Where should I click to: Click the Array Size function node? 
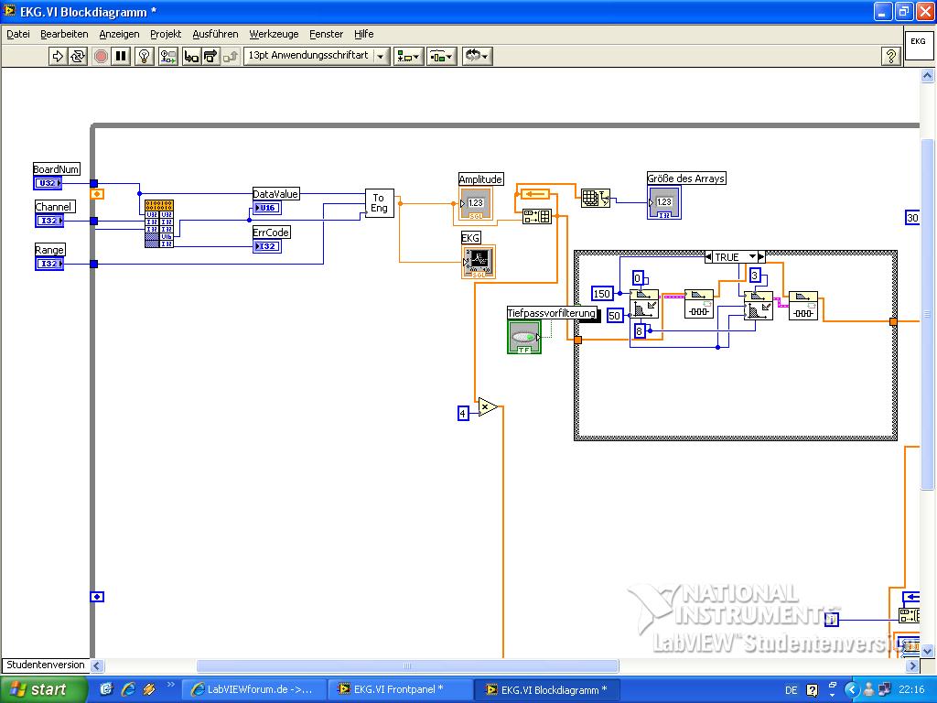[595, 198]
